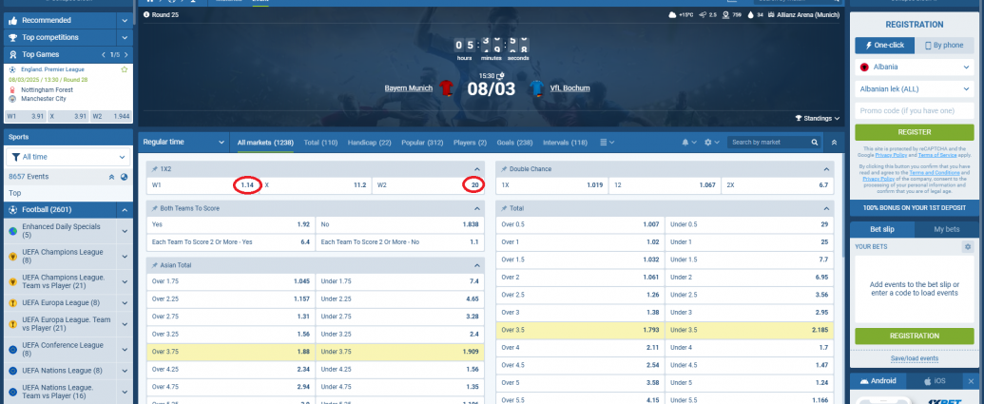Screen dimensions: 984x404
Task: Switch to Total (110) tab
Action: 320,143
